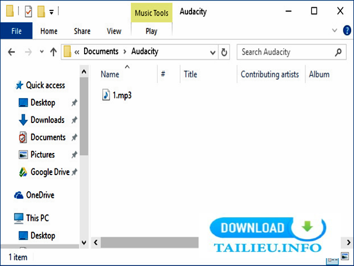Screen dimensions: 354x266
Task: Open pinned Desktop under Quick access
Action: 43,103
